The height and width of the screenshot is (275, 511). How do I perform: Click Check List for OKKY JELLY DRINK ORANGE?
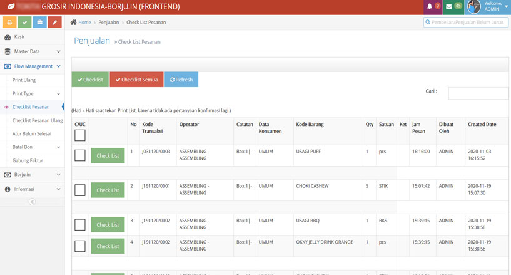pyautogui.click(x=108, y=246)
